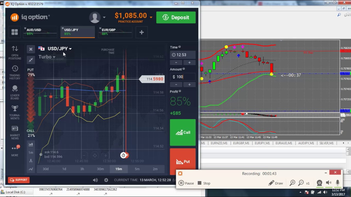Toggle webcam in the recorder toolbar
351x197 pixels.
(319, 183)
